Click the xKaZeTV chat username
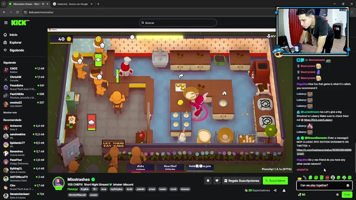Image resolution: width=356 pixels, height=200 pixels. point(302,169)
